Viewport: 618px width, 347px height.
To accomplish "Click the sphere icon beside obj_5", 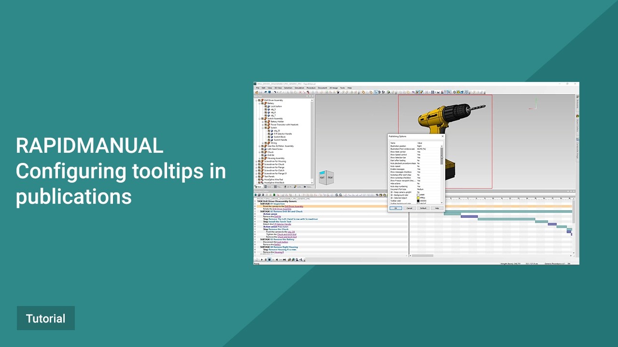I will 268,109.
